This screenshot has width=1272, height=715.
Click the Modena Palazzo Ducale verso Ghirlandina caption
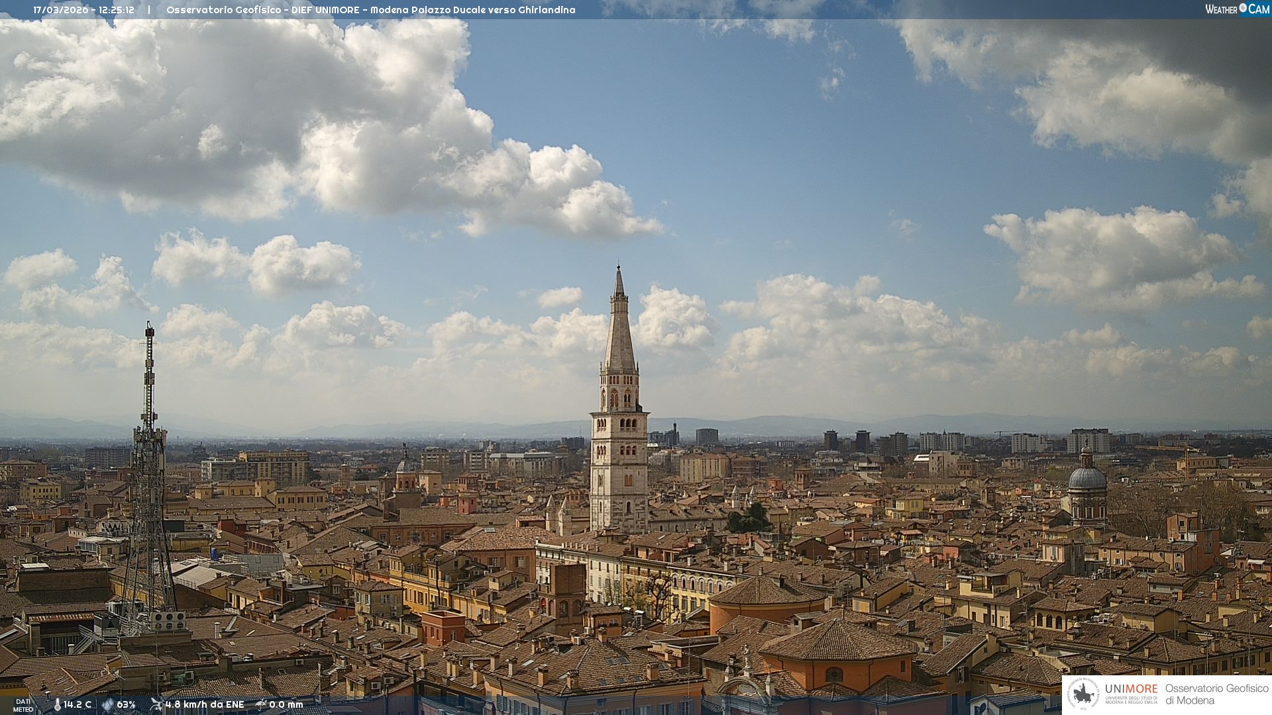(x=472, y=10)
